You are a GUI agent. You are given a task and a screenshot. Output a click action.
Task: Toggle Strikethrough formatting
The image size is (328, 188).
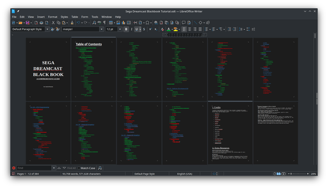pyautogui.click(x=144, y=30)
